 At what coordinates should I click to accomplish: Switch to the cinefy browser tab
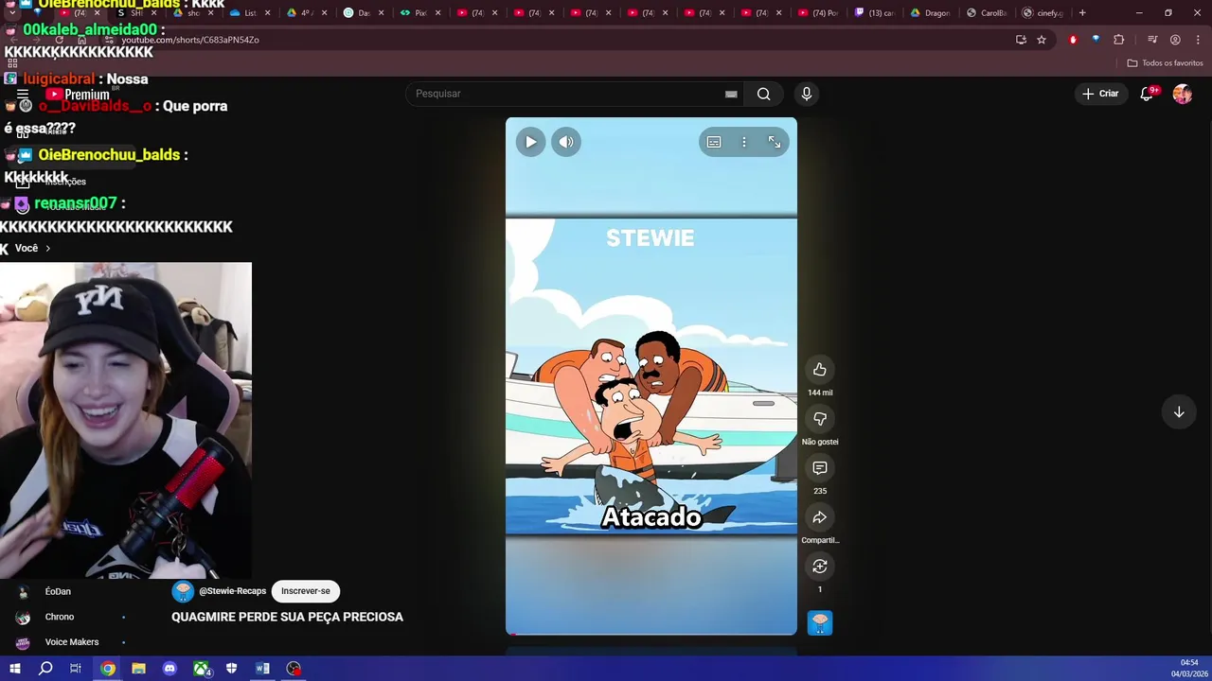pos(1042,13)
